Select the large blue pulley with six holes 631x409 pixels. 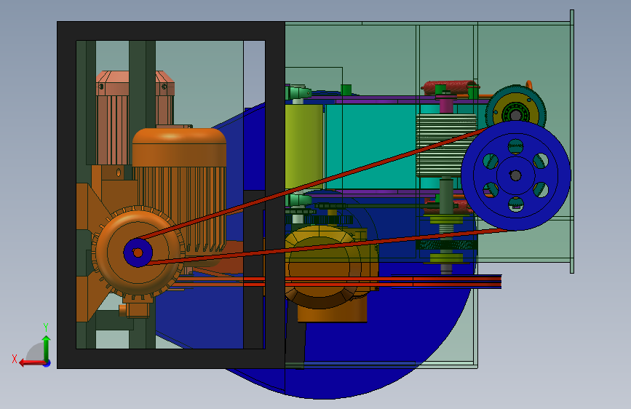[515, 175]
